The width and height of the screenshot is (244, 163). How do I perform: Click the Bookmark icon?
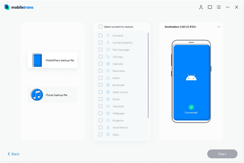point(108,85)
